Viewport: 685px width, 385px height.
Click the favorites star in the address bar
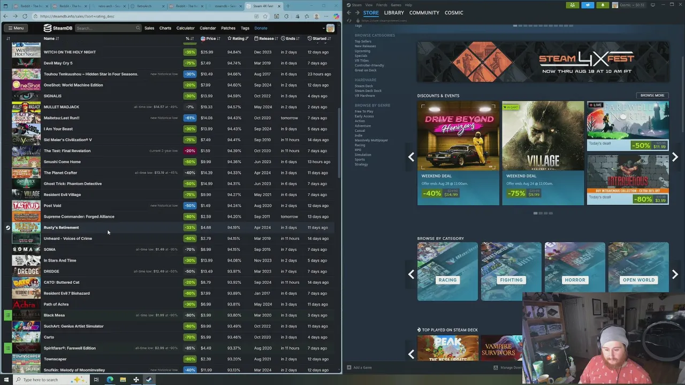pyautogui.click(x=265, y=16)
